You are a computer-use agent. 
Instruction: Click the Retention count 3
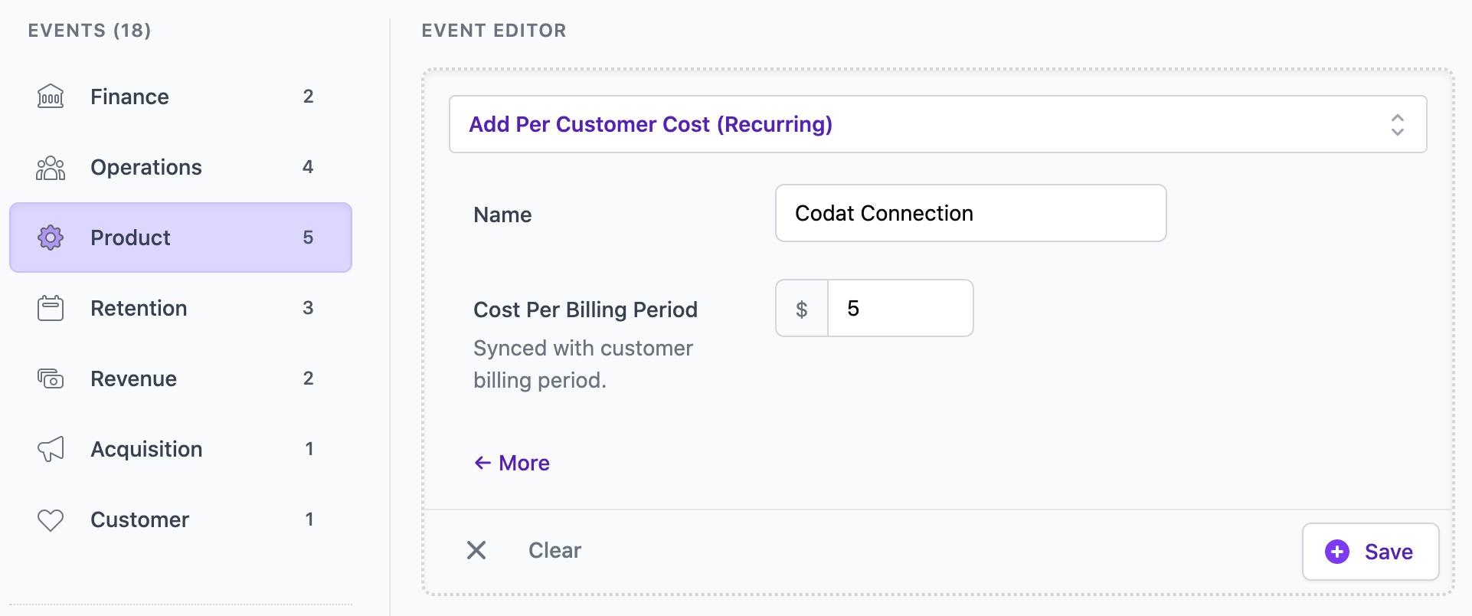308,308
